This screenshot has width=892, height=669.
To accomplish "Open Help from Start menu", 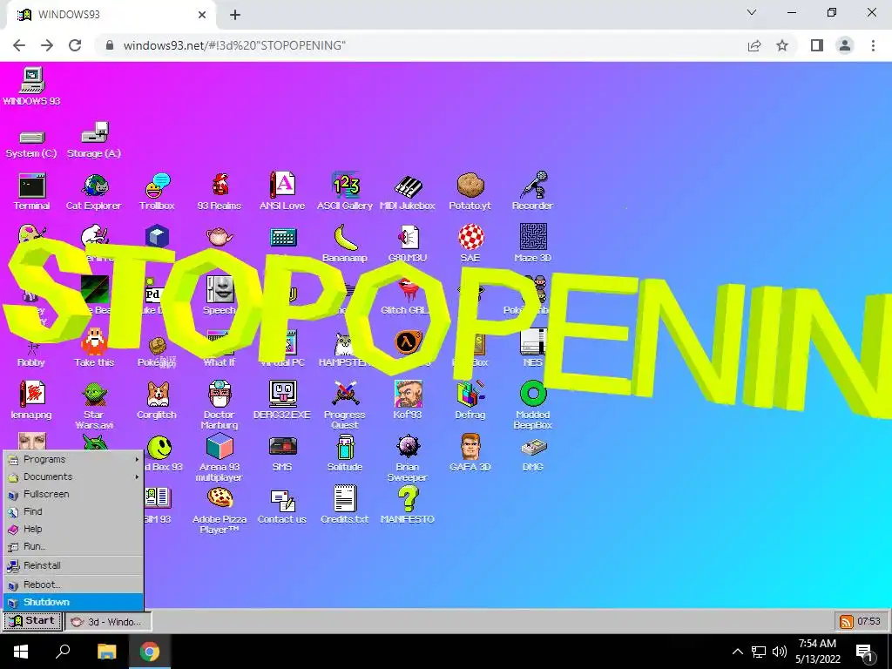I will point(73,529).
